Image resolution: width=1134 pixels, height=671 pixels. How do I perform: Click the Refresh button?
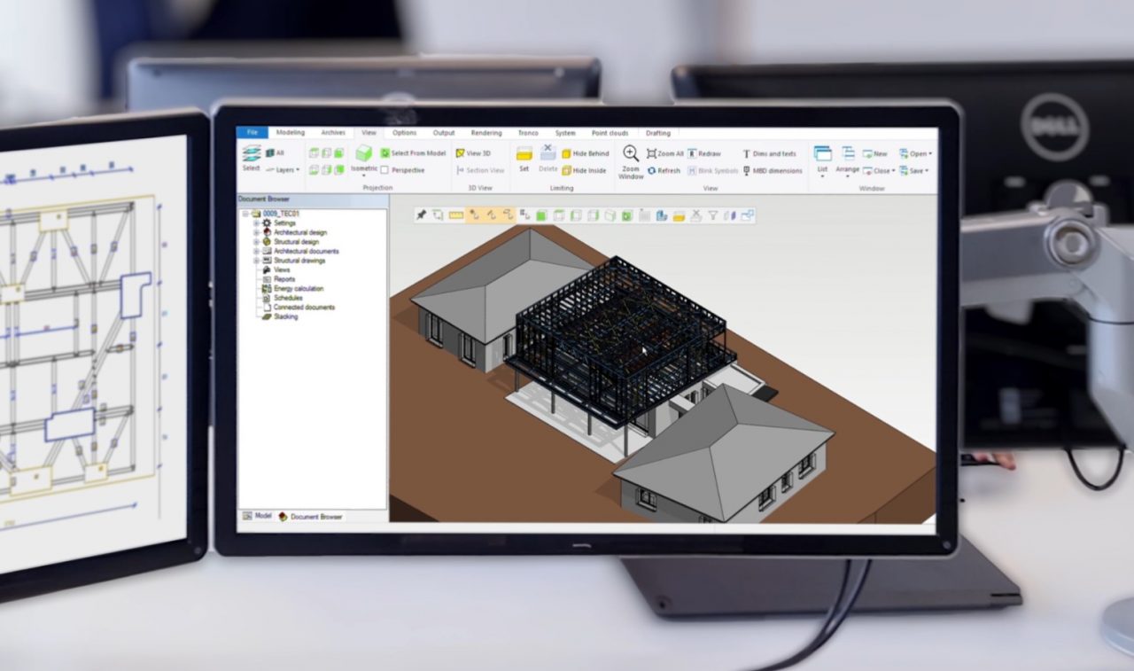point(666,170)
